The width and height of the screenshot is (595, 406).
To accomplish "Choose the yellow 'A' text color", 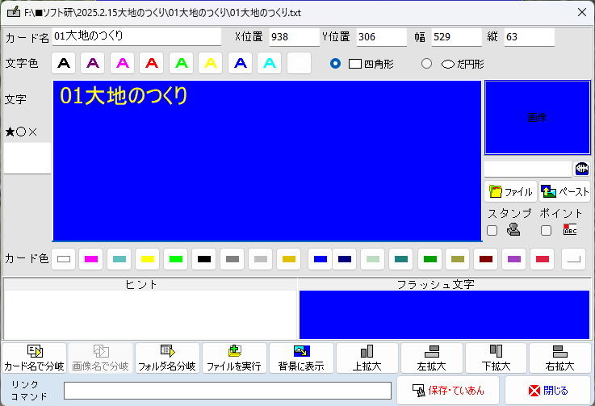I will [211, 63].
